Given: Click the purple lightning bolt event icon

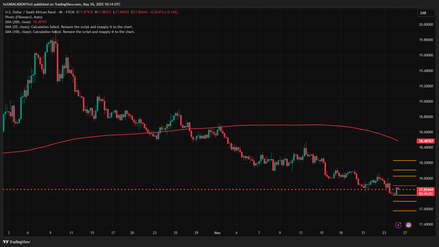Looking at the screenshot, I should 398,225.
